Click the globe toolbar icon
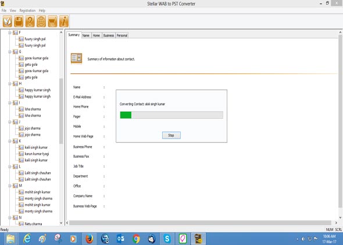 click(x=41, y=21)
